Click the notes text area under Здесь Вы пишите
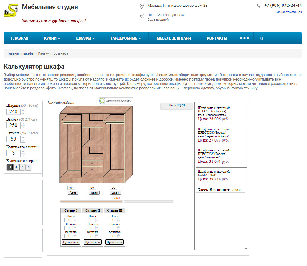Viewport: 307px width, 266px height. pos(221,221)
